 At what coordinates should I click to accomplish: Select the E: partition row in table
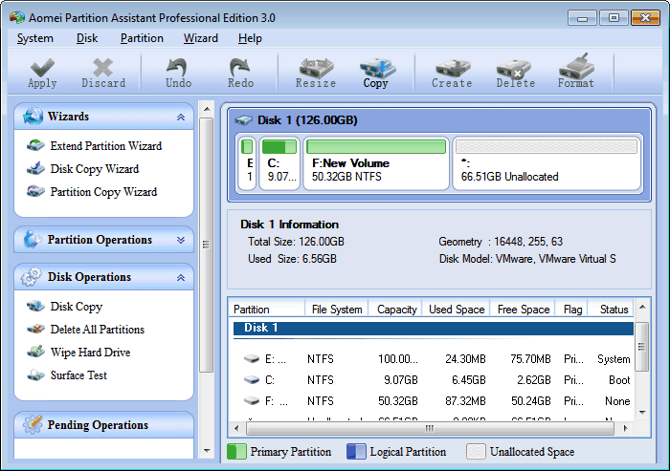click(x=434, y=359)
